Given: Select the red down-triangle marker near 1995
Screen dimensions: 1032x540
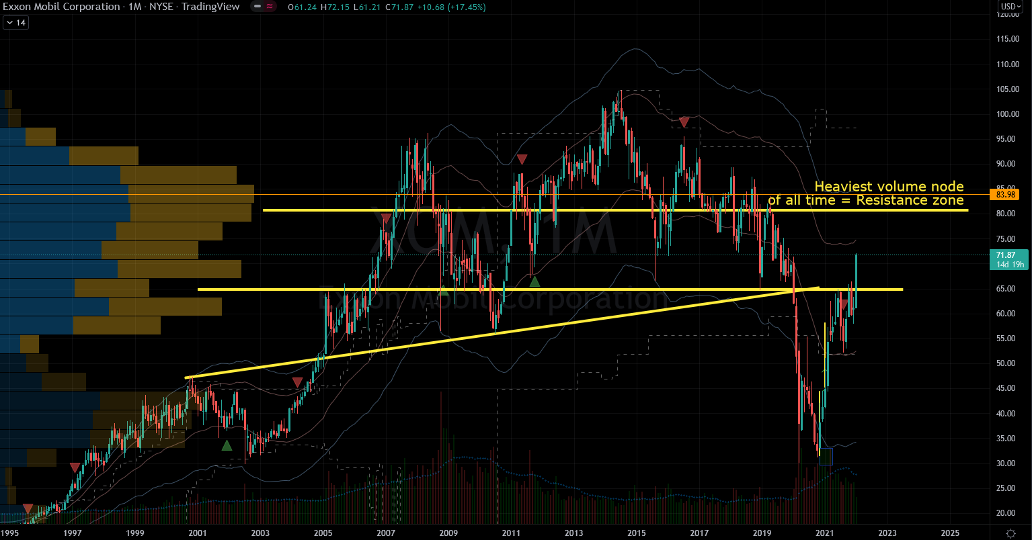Looking at the screenshot, I should tap(28, 508).
